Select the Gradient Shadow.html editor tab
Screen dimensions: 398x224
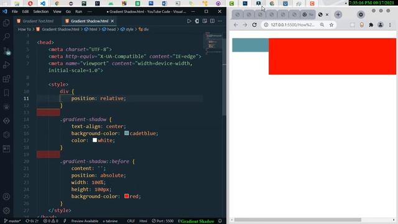[x=90, y=21]
